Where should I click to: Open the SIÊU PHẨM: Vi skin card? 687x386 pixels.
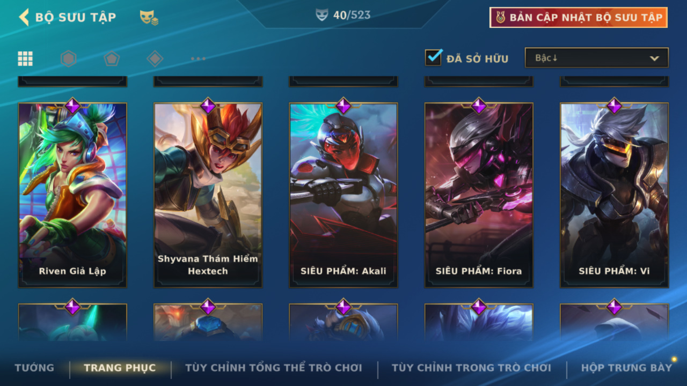point(615,195)
